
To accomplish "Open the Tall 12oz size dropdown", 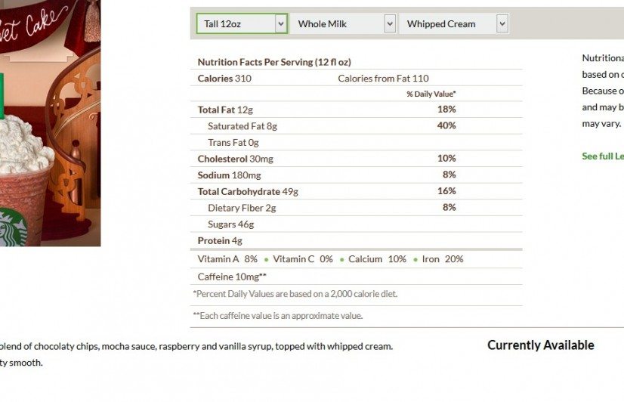I will (242, 24).
